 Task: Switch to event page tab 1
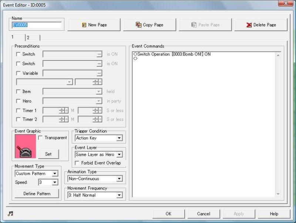[x=17, y=37]
